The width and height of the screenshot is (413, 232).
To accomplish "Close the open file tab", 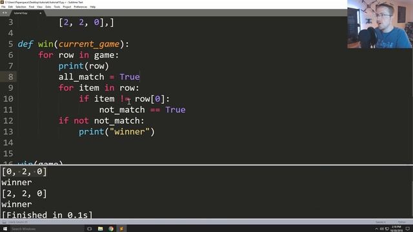I will pyautogui.click(x=40, y=13).
